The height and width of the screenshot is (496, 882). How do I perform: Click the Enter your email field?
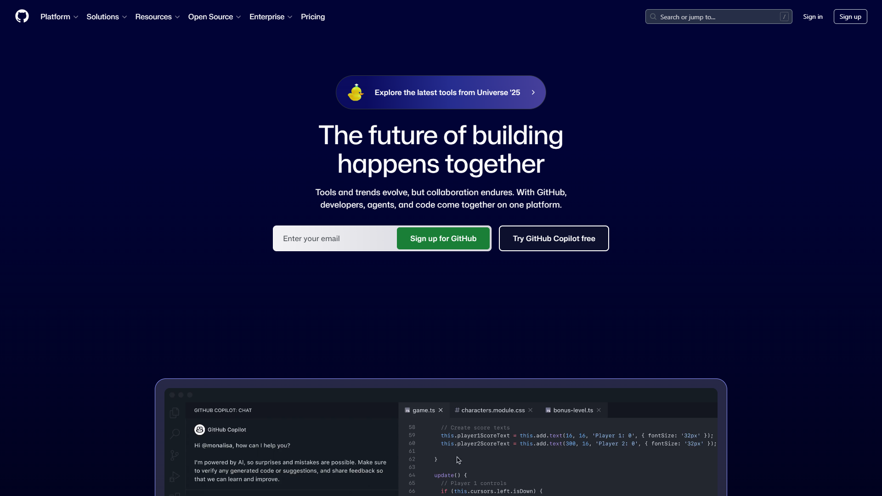point(334,238)
